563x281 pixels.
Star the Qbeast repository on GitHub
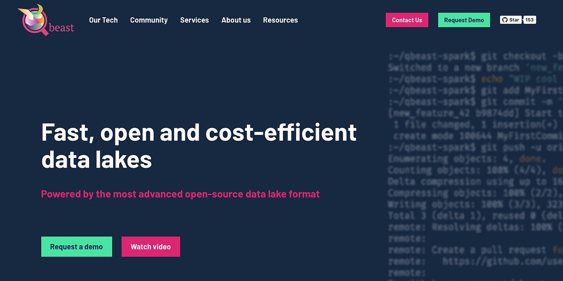click(x=512, y=20)
